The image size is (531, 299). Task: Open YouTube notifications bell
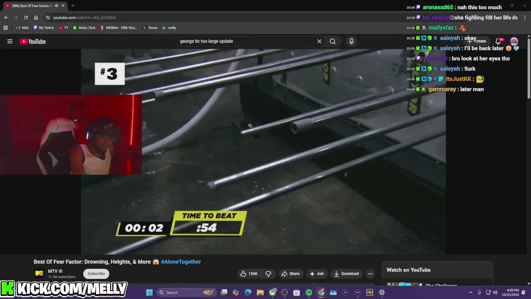(499, 41)
